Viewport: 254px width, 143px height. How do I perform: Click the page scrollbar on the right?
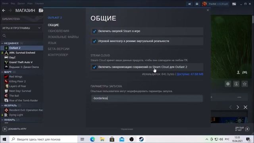tap(253, 19)
